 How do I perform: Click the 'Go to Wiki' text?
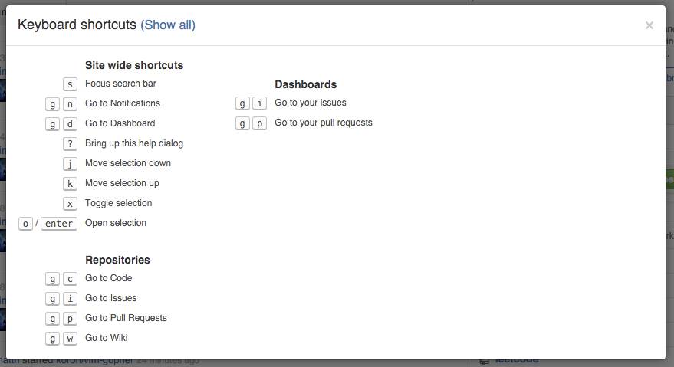[106, 338]
